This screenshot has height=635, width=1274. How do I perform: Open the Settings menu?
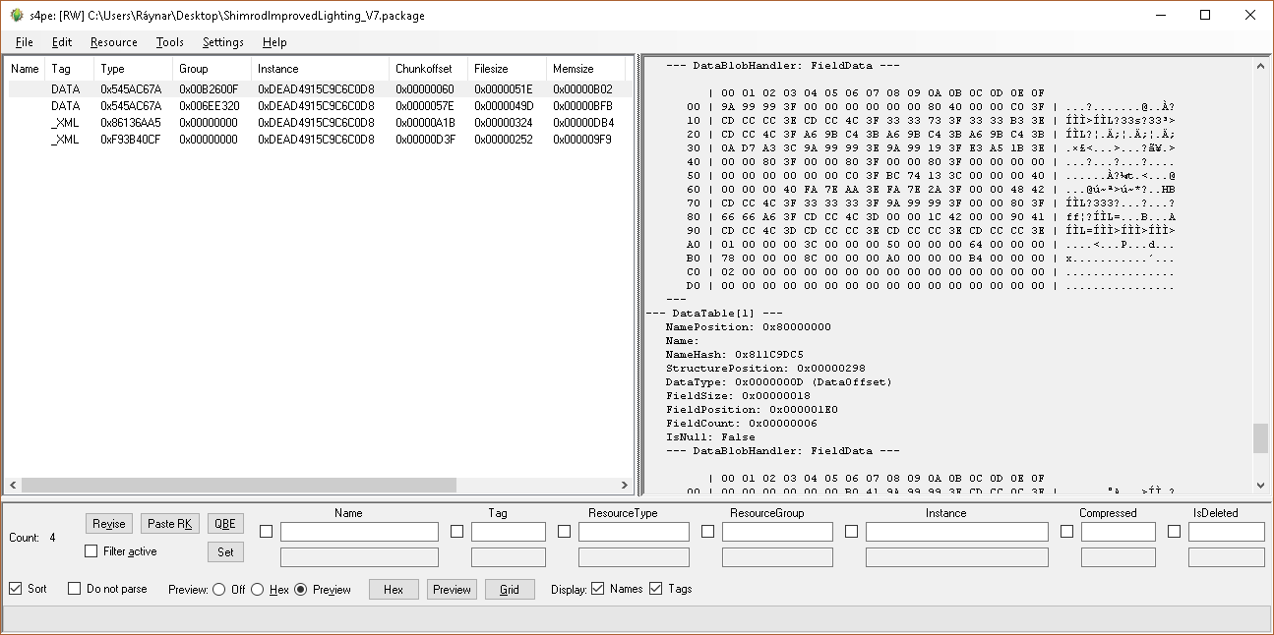[223, 42]
